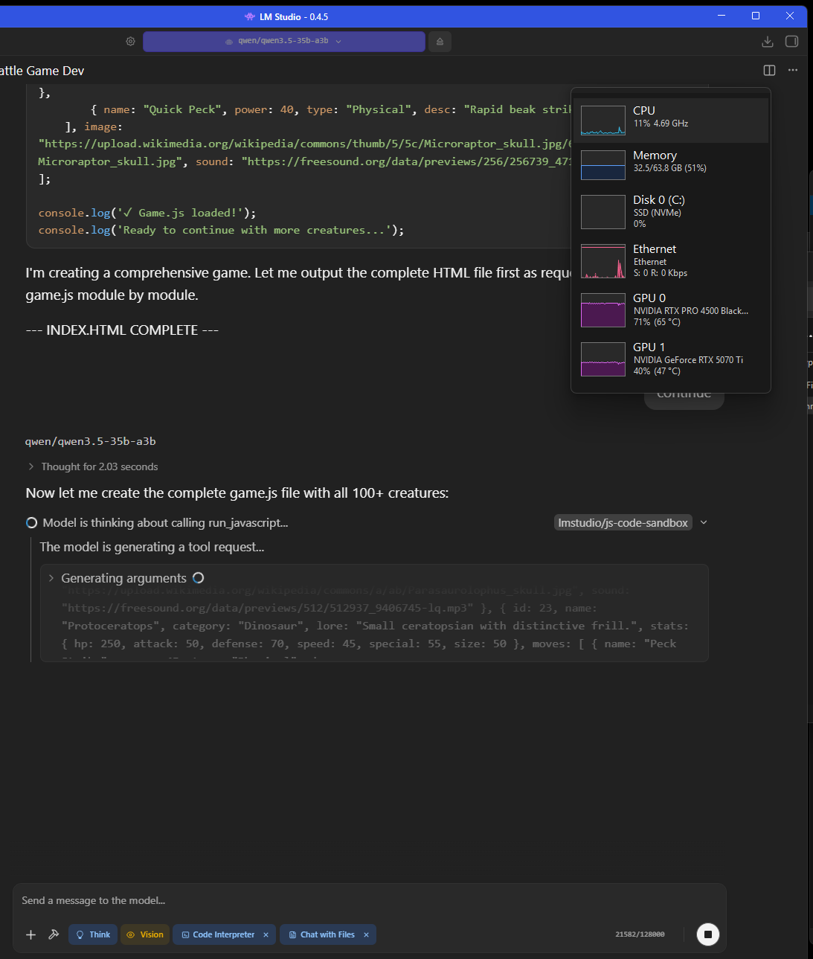Open the downloads icon in top bar
This screenshot has height=959, width=813.
click(x=768, y=42)
